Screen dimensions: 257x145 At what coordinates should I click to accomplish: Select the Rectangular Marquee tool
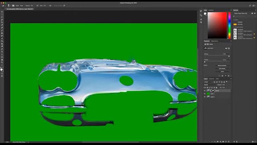click(x=2, y=14)
